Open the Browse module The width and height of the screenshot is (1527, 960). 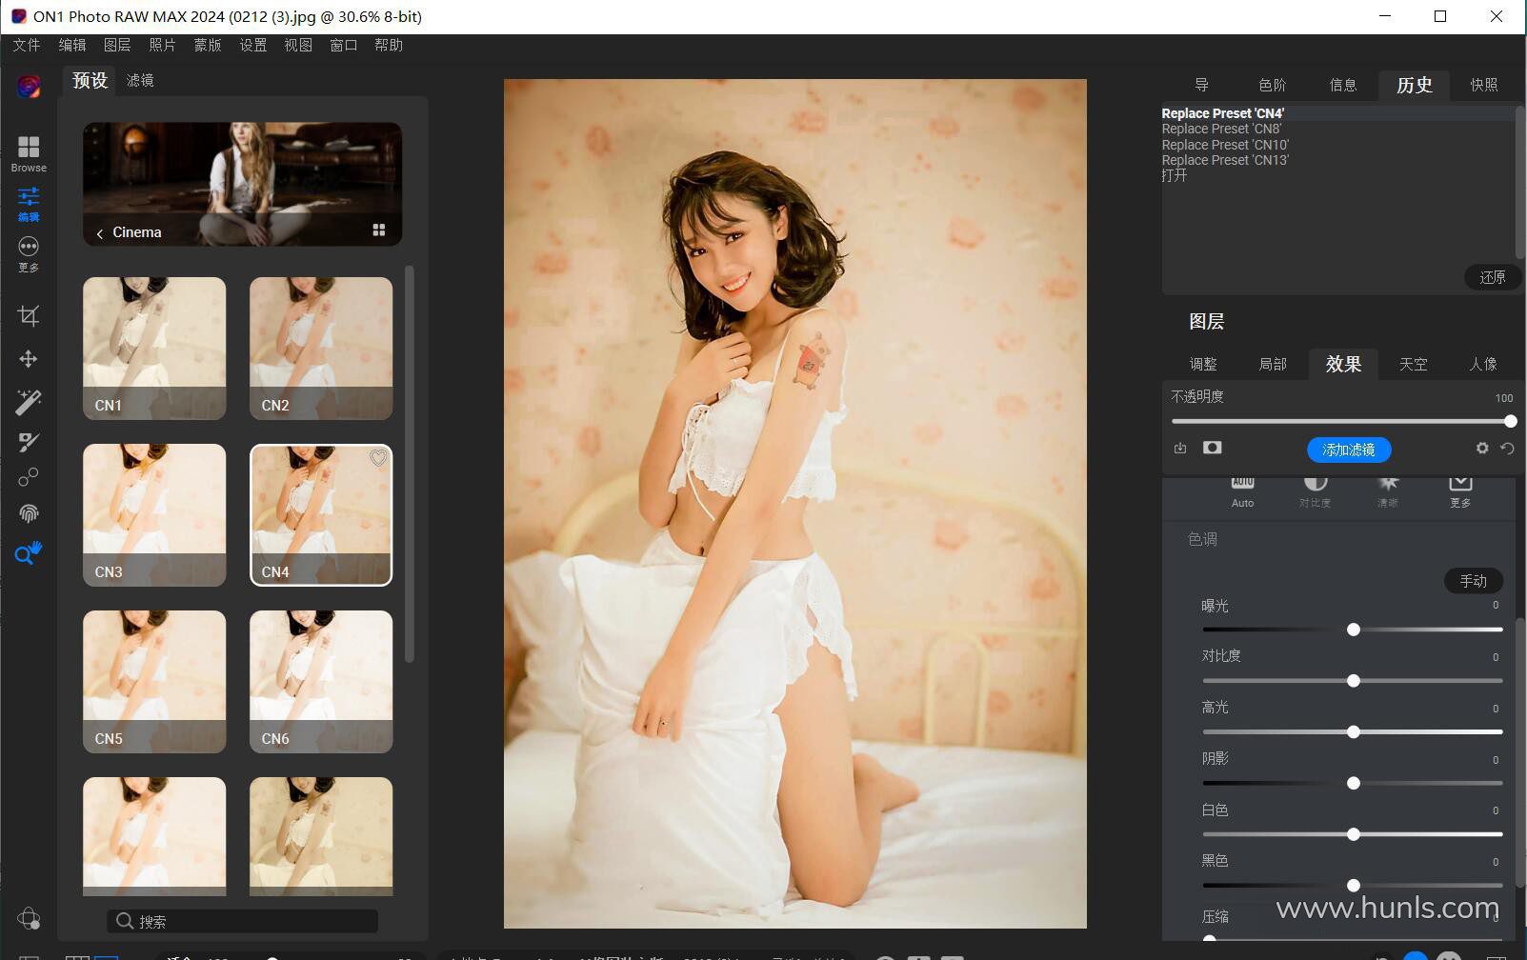click(x=29, y=152)
